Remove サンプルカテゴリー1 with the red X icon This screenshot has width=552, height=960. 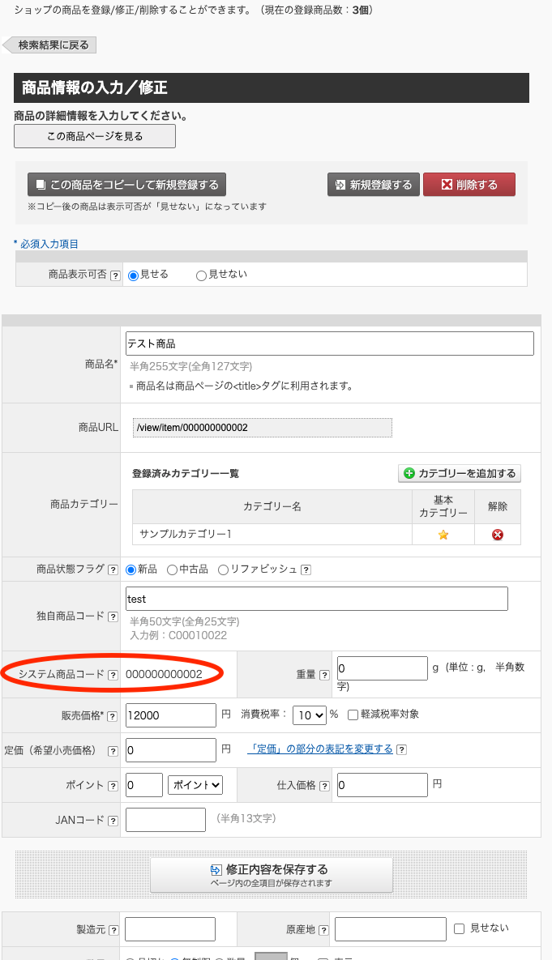point(498,535)
